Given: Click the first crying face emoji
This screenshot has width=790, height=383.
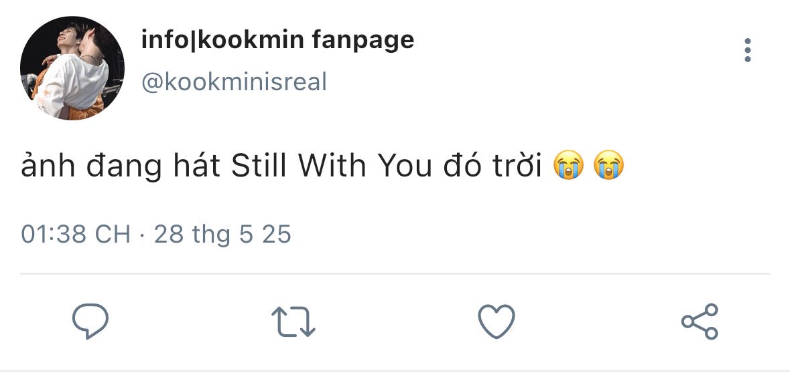Looking at the screenshot, I should (x=569, y=166).
